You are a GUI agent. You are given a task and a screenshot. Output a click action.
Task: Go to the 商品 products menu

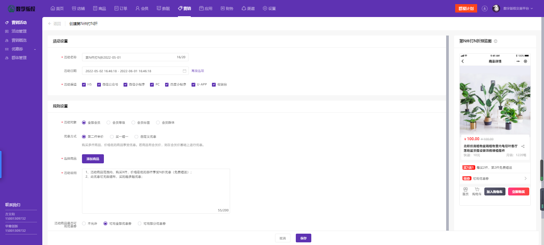tap(99, 8)
